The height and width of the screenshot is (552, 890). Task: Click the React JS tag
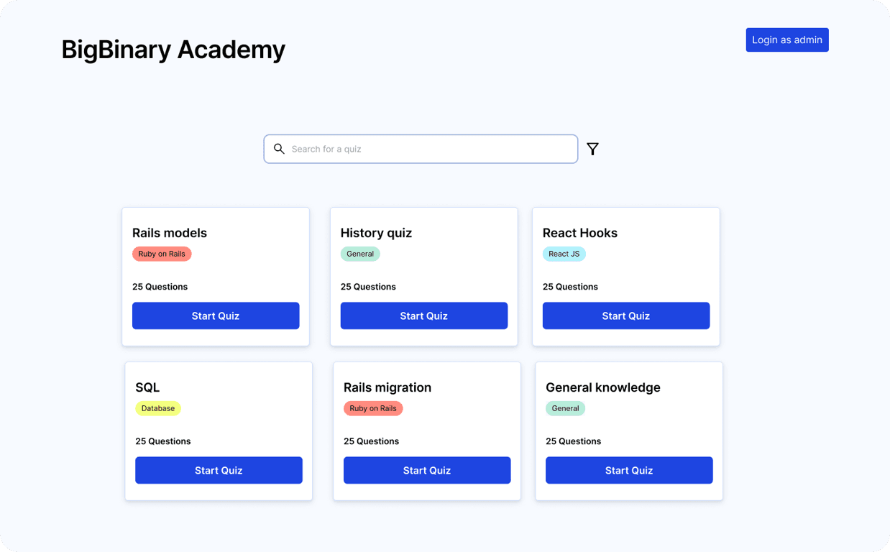click(564, 254)
